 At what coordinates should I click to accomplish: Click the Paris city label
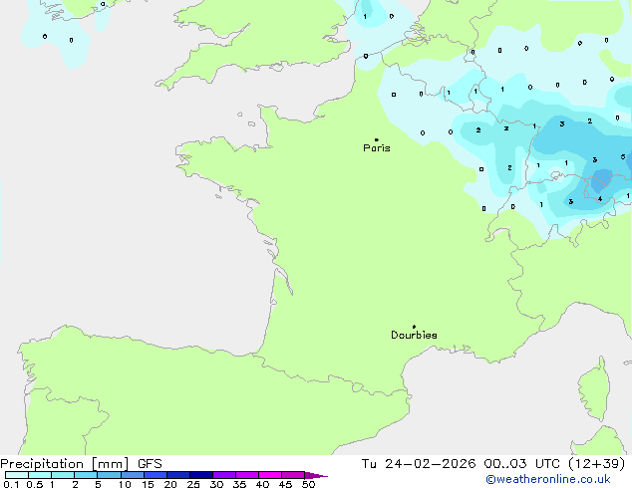tap(377, 147)
